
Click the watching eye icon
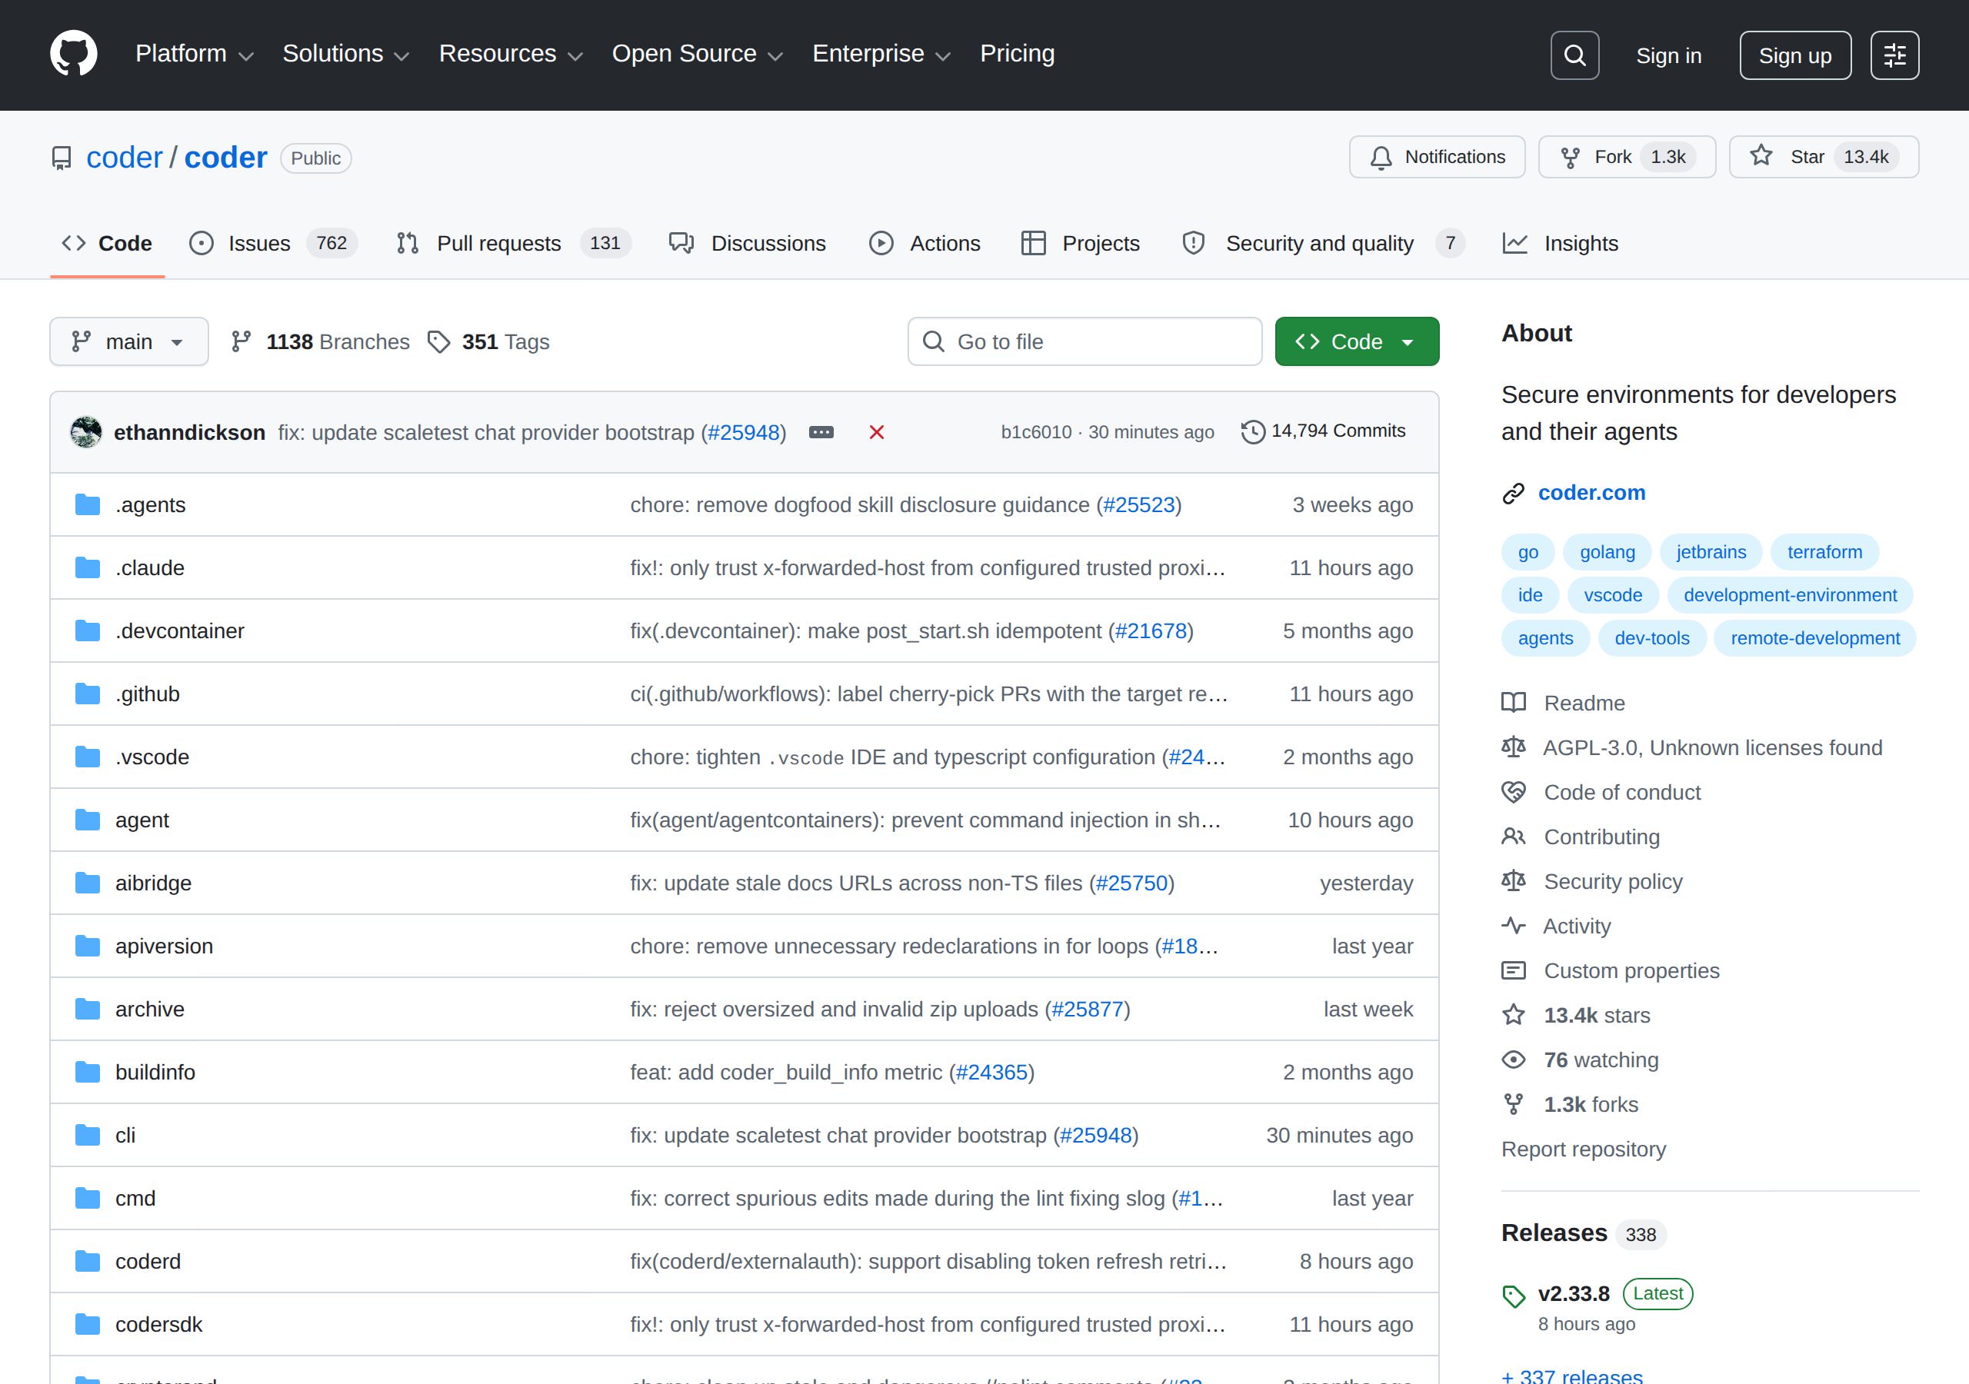click(1514, 1060)
